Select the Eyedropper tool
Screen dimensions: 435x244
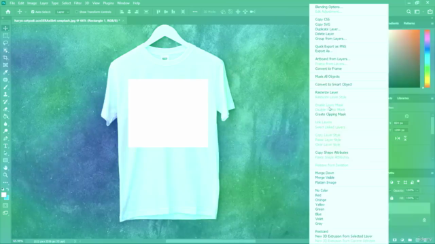5,73
